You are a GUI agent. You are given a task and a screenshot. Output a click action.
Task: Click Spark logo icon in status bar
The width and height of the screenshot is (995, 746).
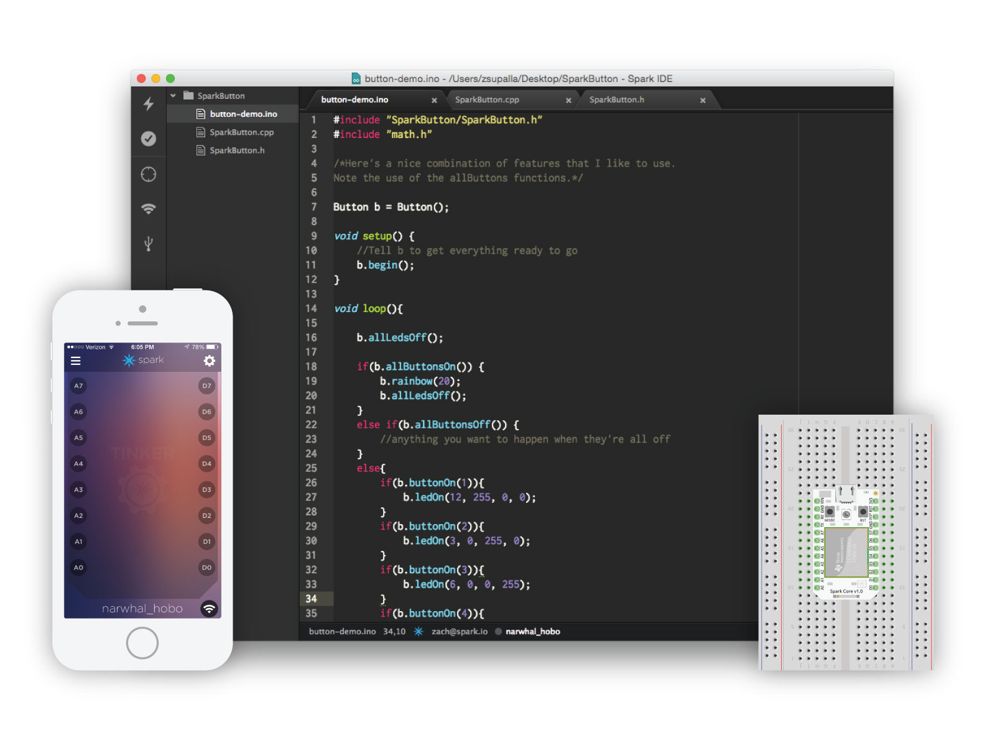tap(419, 632)
